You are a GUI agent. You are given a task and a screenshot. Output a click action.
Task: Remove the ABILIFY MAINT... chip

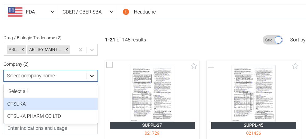click(x=66, y=50)
